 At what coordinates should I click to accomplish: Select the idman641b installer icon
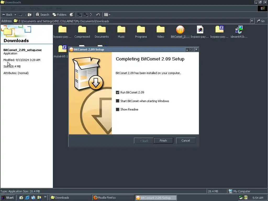[x=239, y=32]
